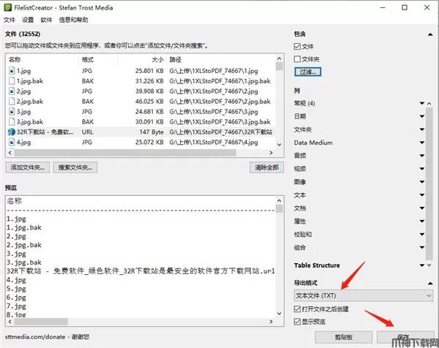This screenshot has width=439, height=348.
Task: Toggle 打开文件之后创建 checkbox
Action: click(x=297, y=309)
